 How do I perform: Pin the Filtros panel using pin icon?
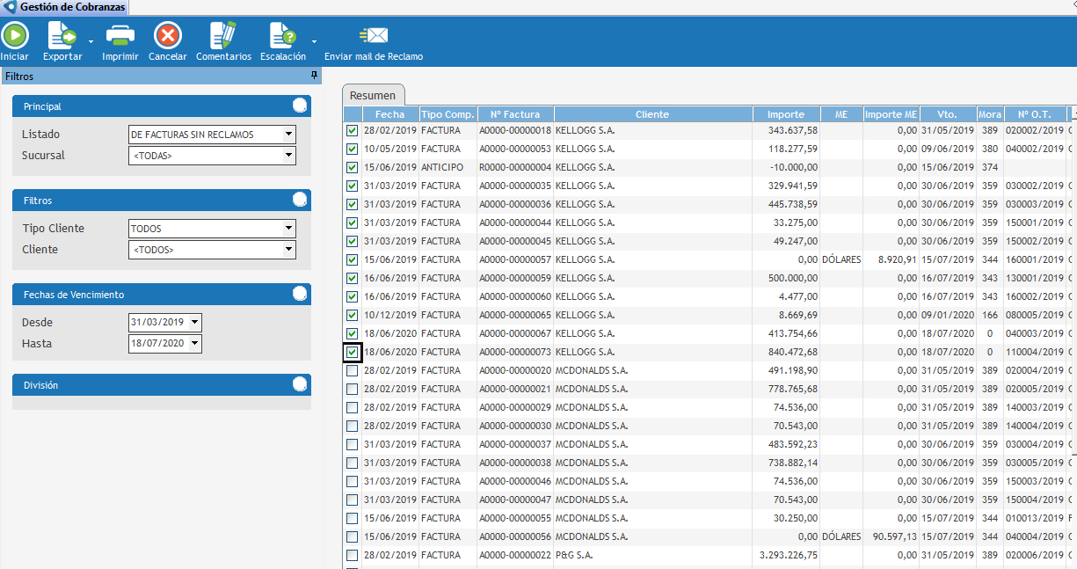tap(314, 77)
